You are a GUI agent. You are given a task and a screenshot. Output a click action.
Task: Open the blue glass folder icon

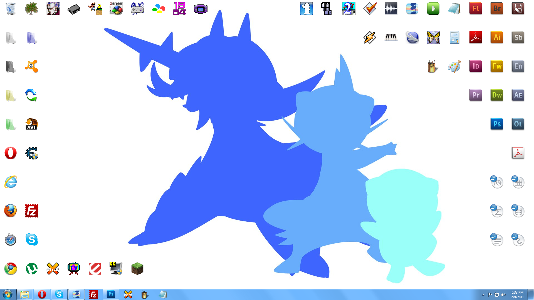31,37
